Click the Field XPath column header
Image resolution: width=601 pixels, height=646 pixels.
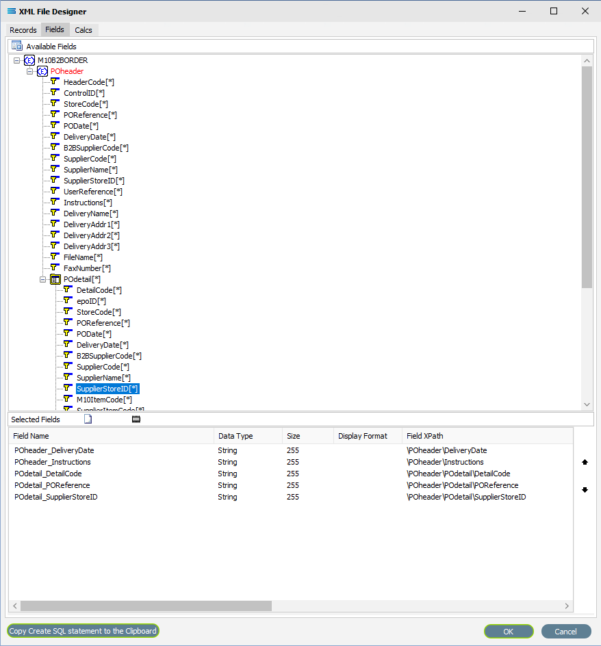pyautogui.click(x=487, y=436)
